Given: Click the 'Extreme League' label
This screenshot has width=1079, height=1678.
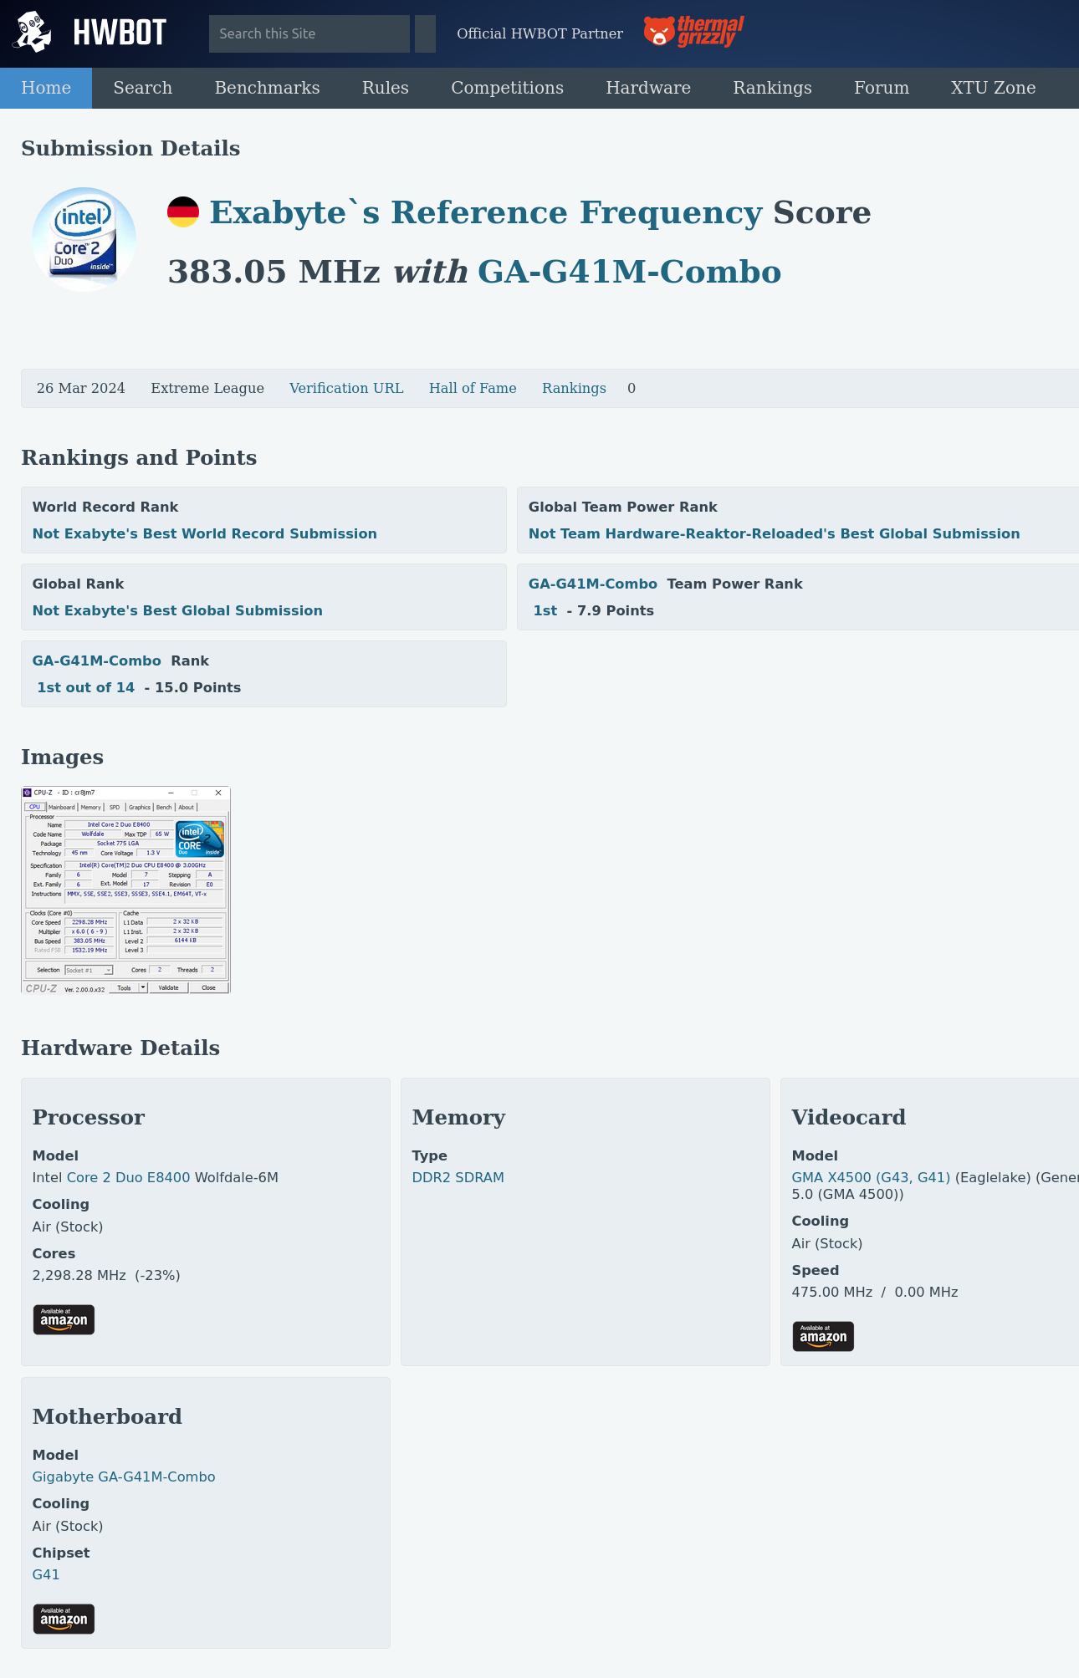Looking at the screenshot, I should [x=207, y=388].
